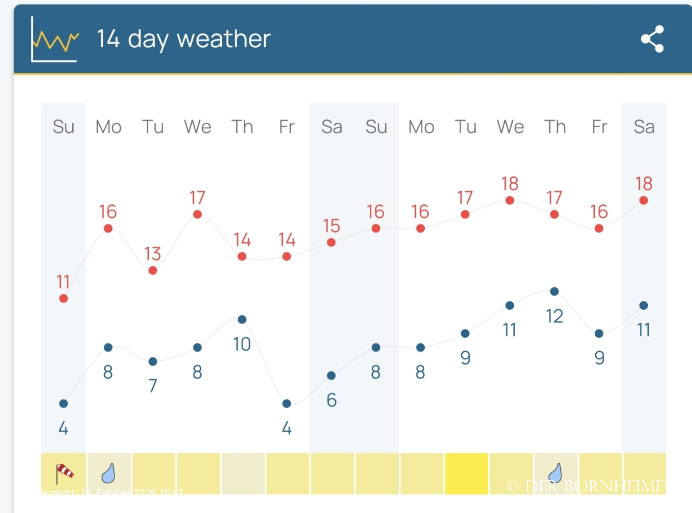Image resolution: width=692 pixels, height=513 pixels.
Task: Click the 14 day weather title
Action: click(x=183, y=39)
